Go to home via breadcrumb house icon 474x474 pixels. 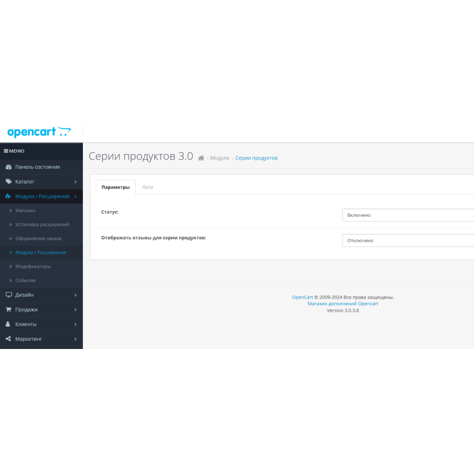point(201,158)
